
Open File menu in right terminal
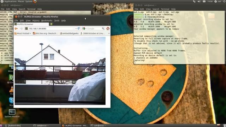(136, 9)
